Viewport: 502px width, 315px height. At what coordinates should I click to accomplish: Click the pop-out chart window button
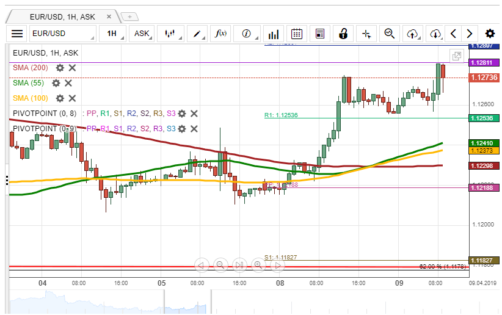tap(456, 56)
